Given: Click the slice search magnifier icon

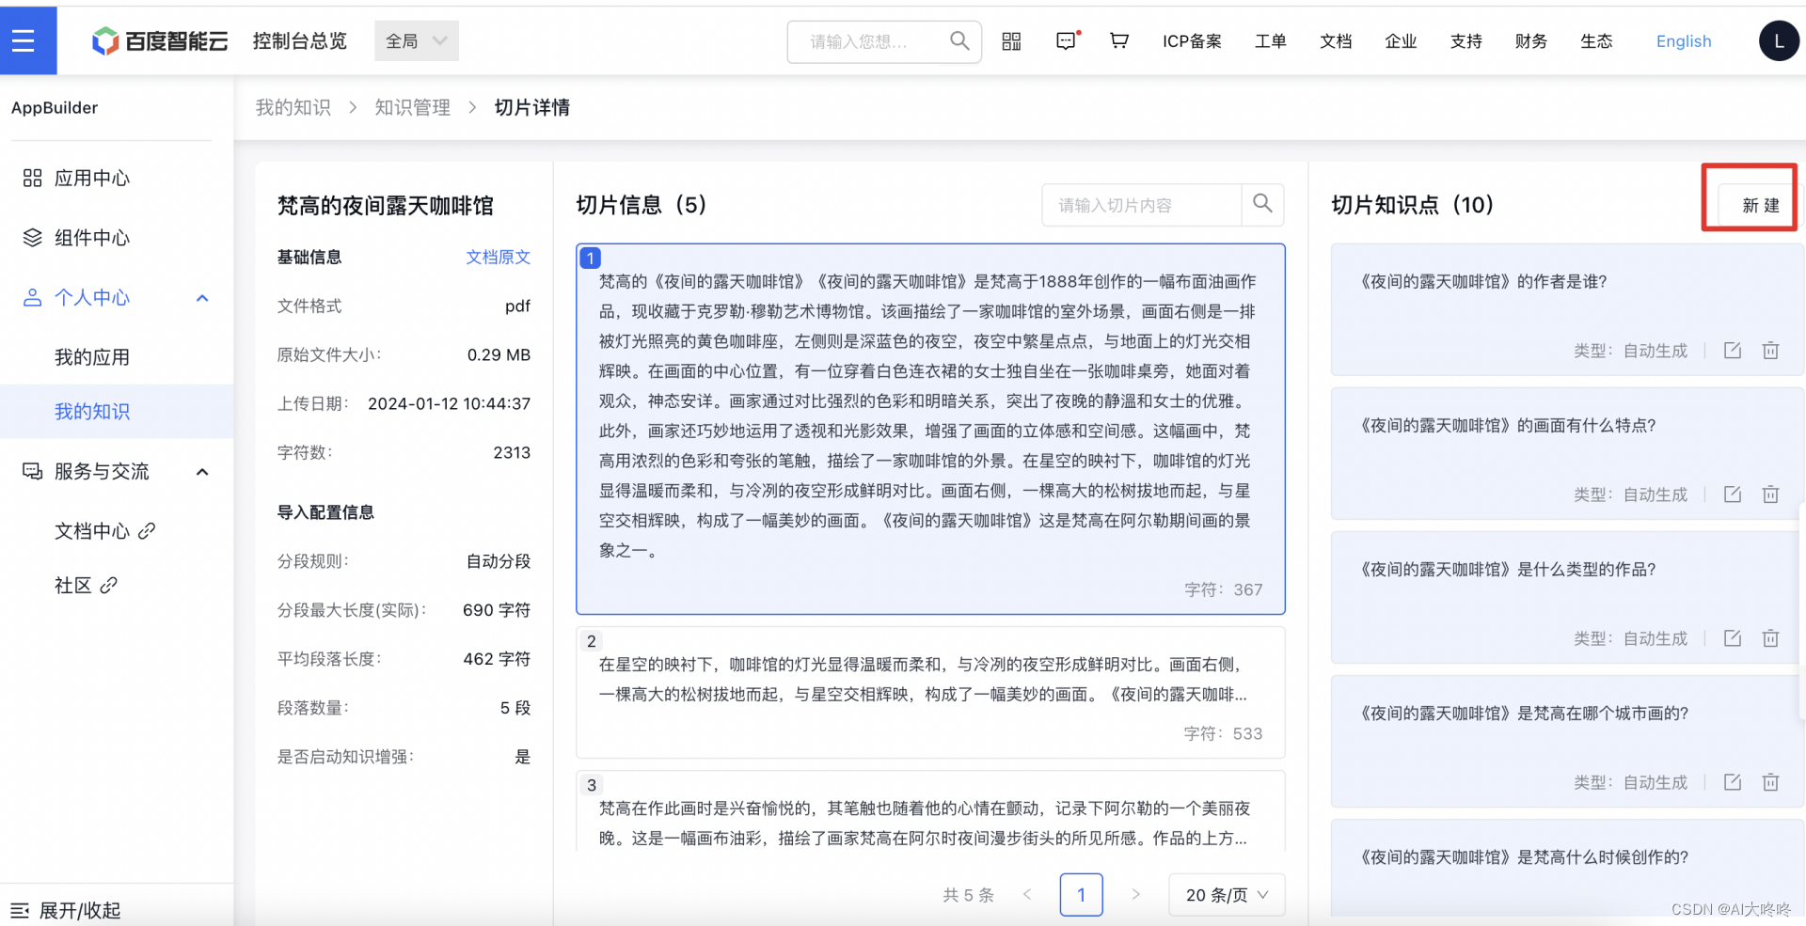Looking at the screenshot, I should [1262, 204].
